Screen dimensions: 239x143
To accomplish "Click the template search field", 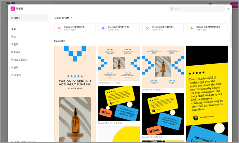I will (x=197, y=9).
